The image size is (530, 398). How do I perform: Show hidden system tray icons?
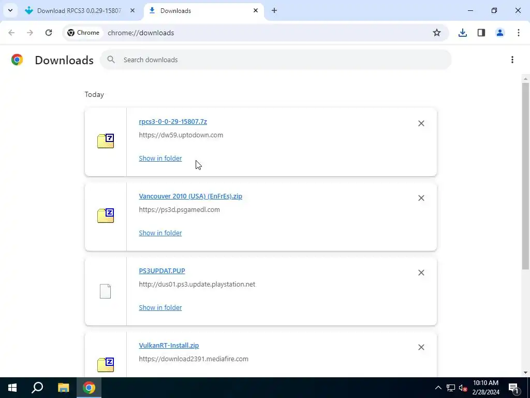(438, 388)
